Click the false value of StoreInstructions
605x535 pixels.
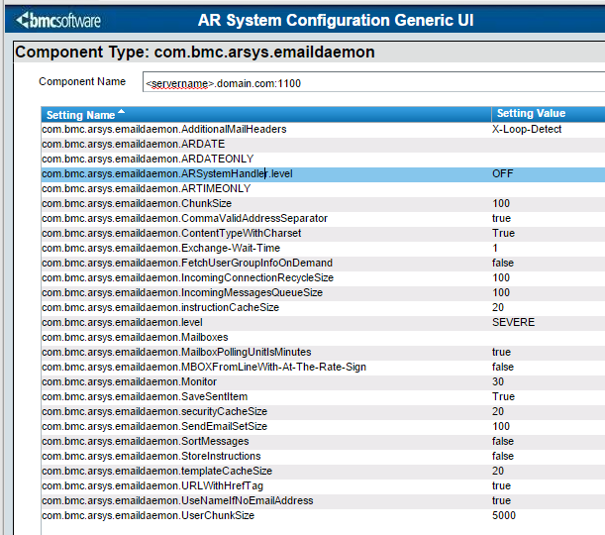[x=503, y=456]
